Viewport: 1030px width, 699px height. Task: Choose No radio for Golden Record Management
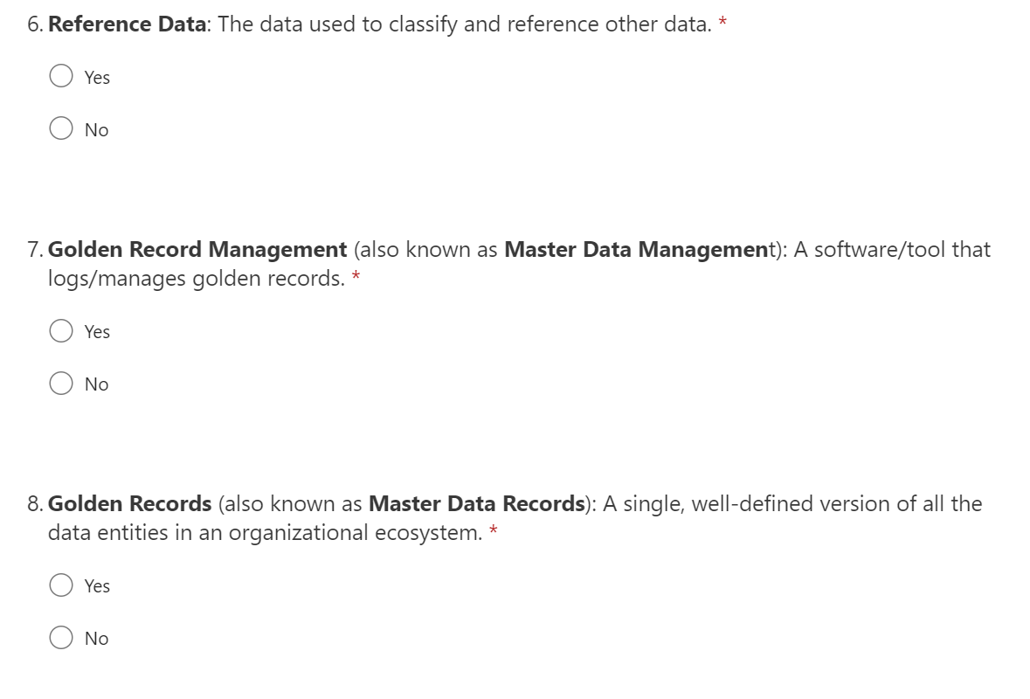[x=61, y=384]
